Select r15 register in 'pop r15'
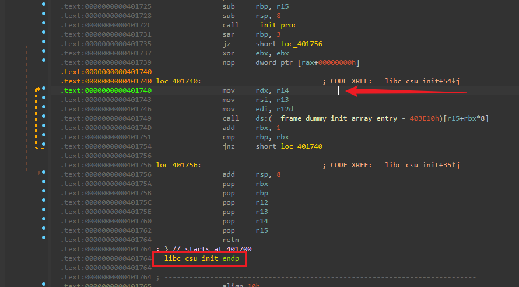The width and height of the screenshot is (519, 287). 262,230
